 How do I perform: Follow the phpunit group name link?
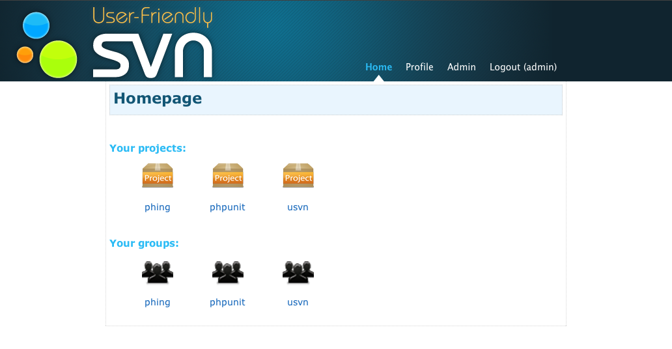click(227, 302)
